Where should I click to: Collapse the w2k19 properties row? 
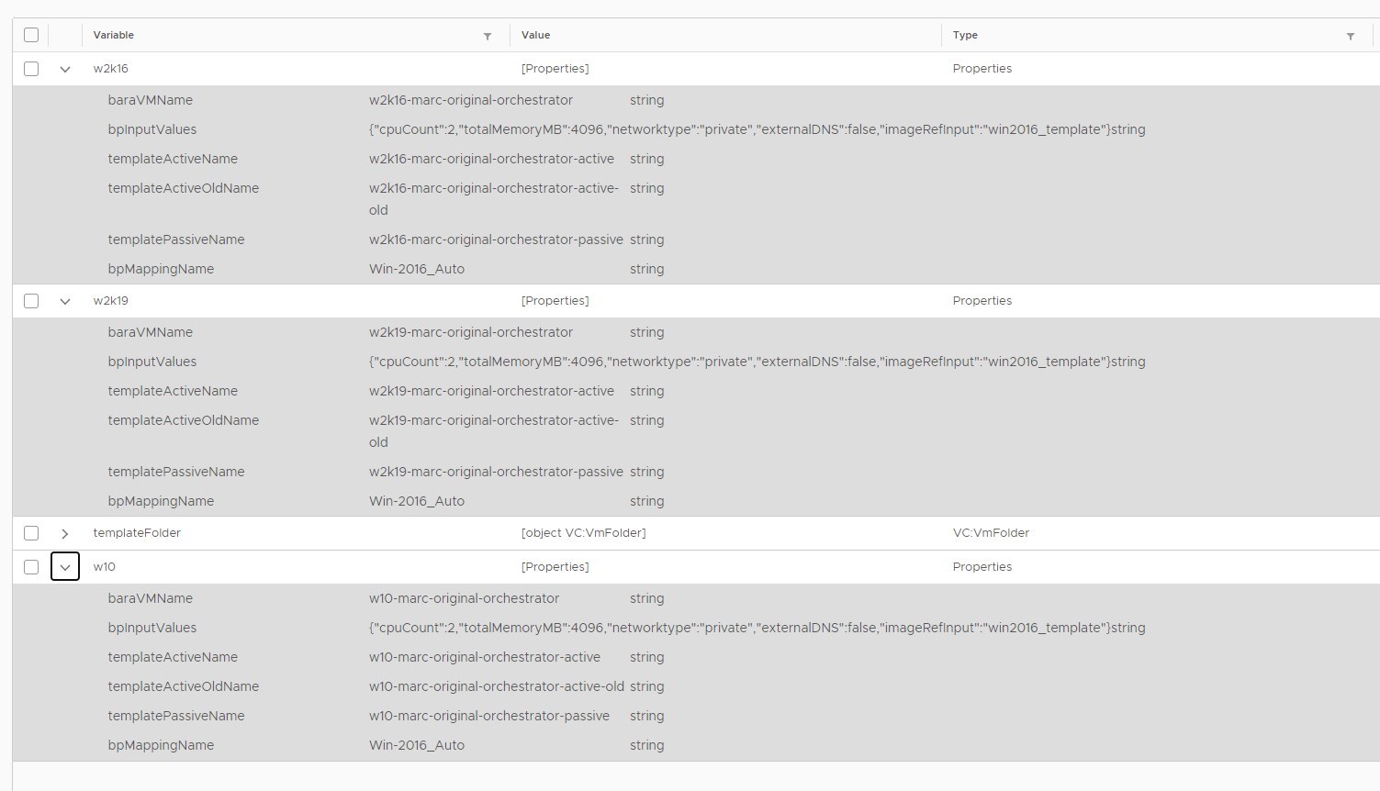(x=65, y=301)
